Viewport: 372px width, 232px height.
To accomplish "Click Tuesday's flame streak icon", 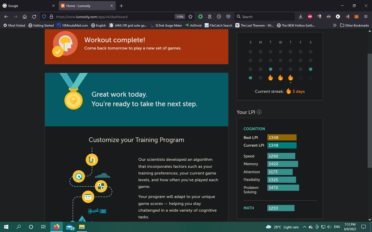I will coord(270,78).
